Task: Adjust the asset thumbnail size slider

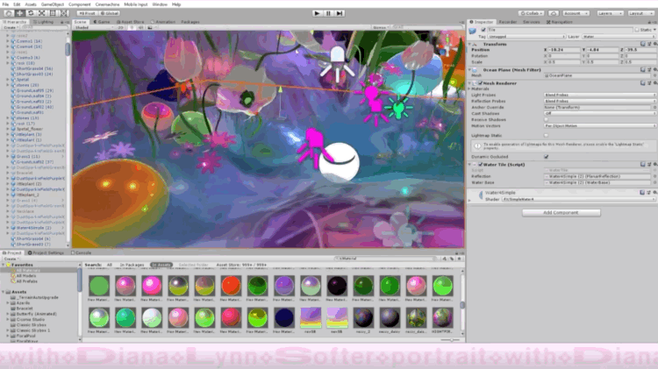Action: pyautogui.click(x=451, y=340)
